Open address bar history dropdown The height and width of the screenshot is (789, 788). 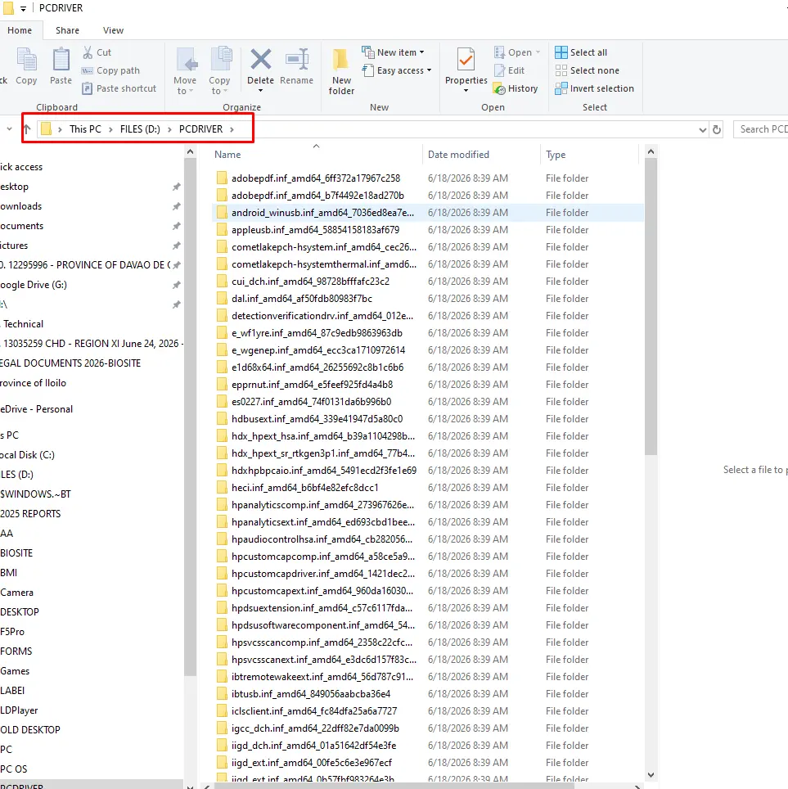pos(702,130)
